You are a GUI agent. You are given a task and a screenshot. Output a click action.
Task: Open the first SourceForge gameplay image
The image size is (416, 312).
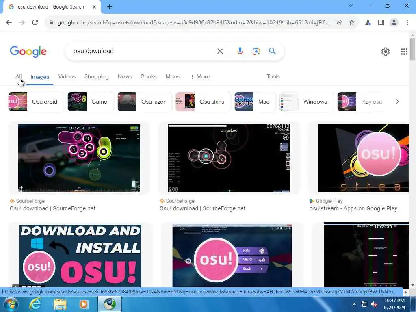tap(79, 158)
